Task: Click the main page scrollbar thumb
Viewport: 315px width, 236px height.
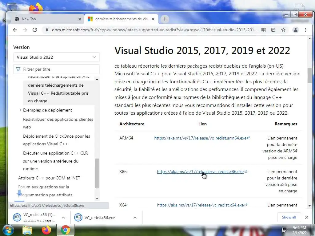Action: point(309,75)
